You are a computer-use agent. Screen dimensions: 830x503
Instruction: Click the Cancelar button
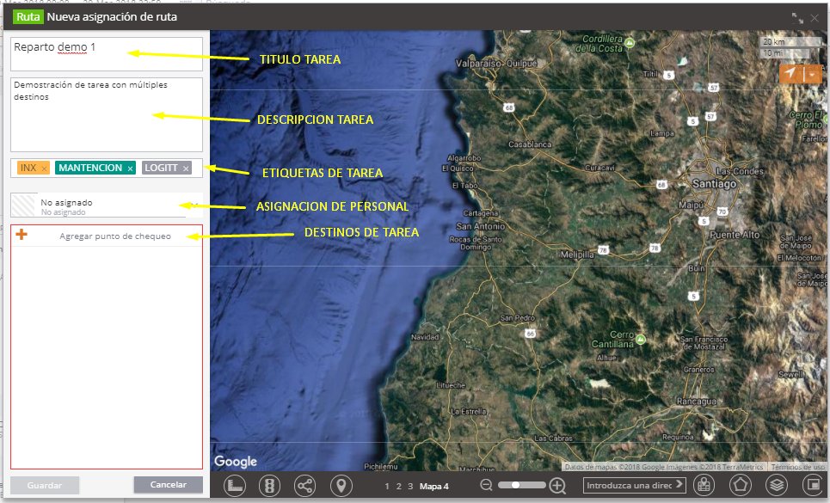point(169,484)
